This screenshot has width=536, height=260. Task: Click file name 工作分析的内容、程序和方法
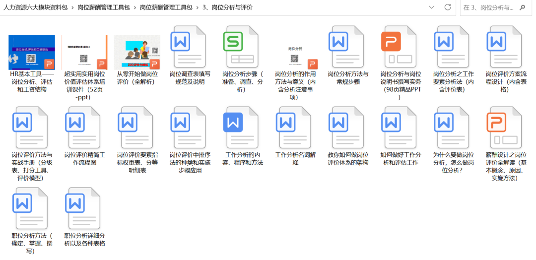click(242, 158)
